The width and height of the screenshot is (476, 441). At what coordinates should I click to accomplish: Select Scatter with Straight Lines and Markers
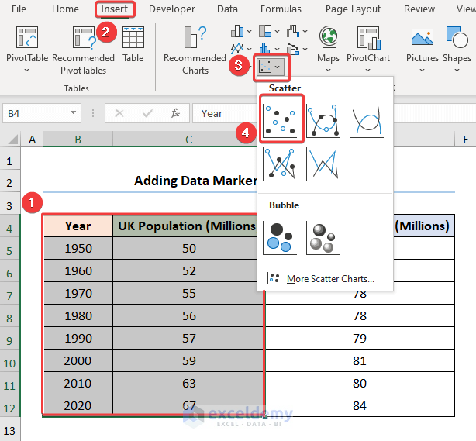(282, 164)
